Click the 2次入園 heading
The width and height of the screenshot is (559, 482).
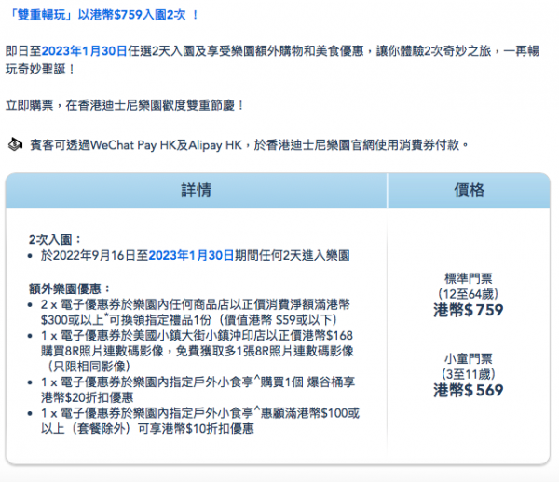point(55,239)
